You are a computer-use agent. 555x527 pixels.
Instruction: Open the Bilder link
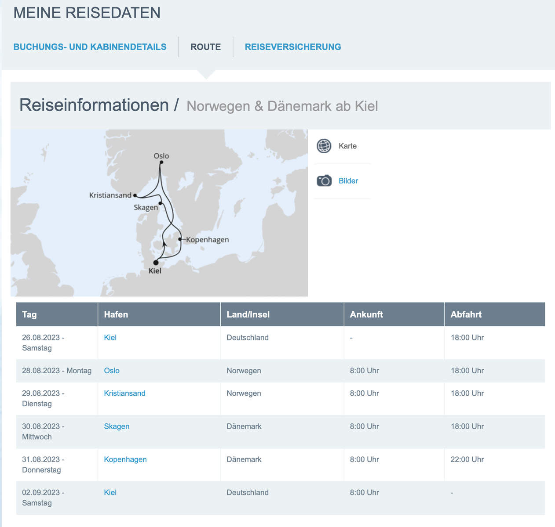click(x=348, y=181)
